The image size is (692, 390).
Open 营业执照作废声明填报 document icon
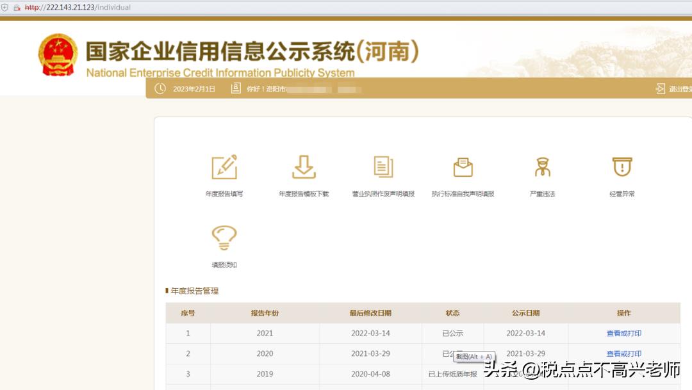click(383, 167)
